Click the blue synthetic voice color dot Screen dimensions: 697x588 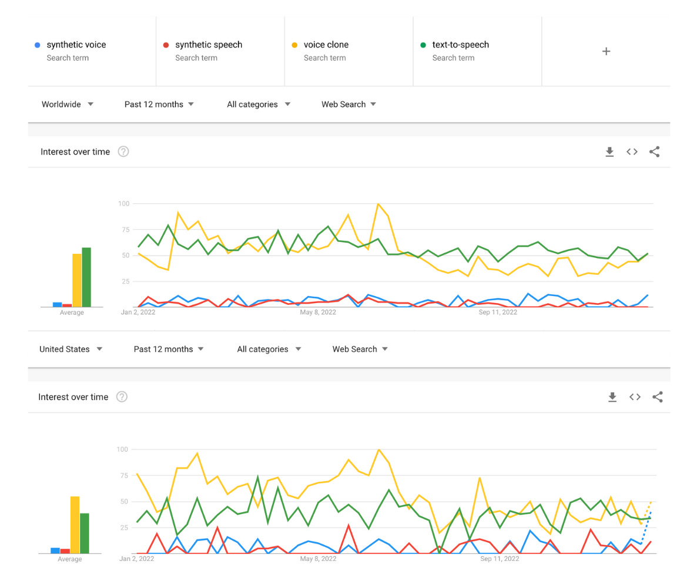point(38,45)
